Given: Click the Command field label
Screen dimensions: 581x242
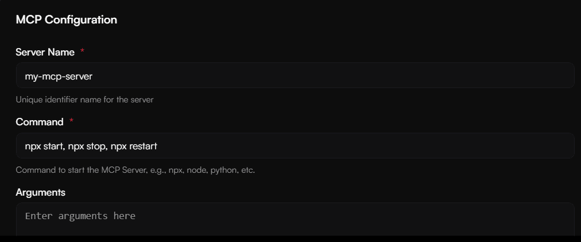Looking at the screenshot, I should (39, 122).
